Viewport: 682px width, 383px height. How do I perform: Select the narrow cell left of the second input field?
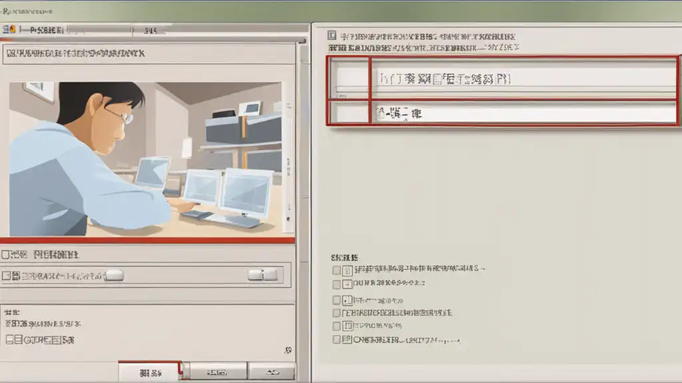[349, 113]
